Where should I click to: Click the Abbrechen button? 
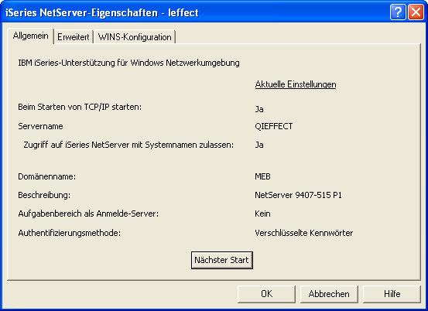point(329,294)
